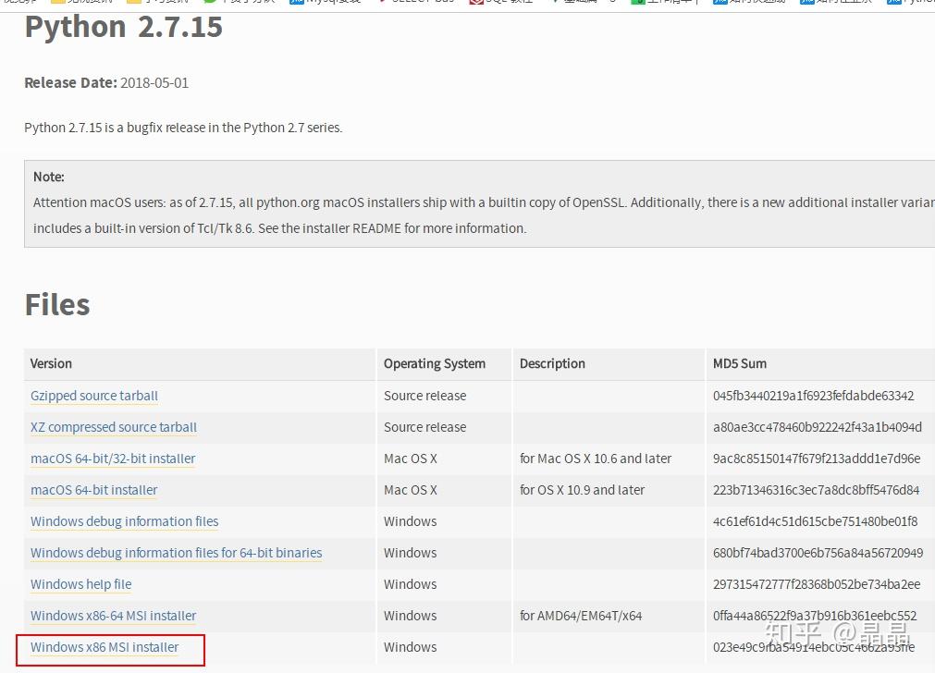
Task: Click the Python 2.7.15 page heading
Action: [x=123, y=27]
